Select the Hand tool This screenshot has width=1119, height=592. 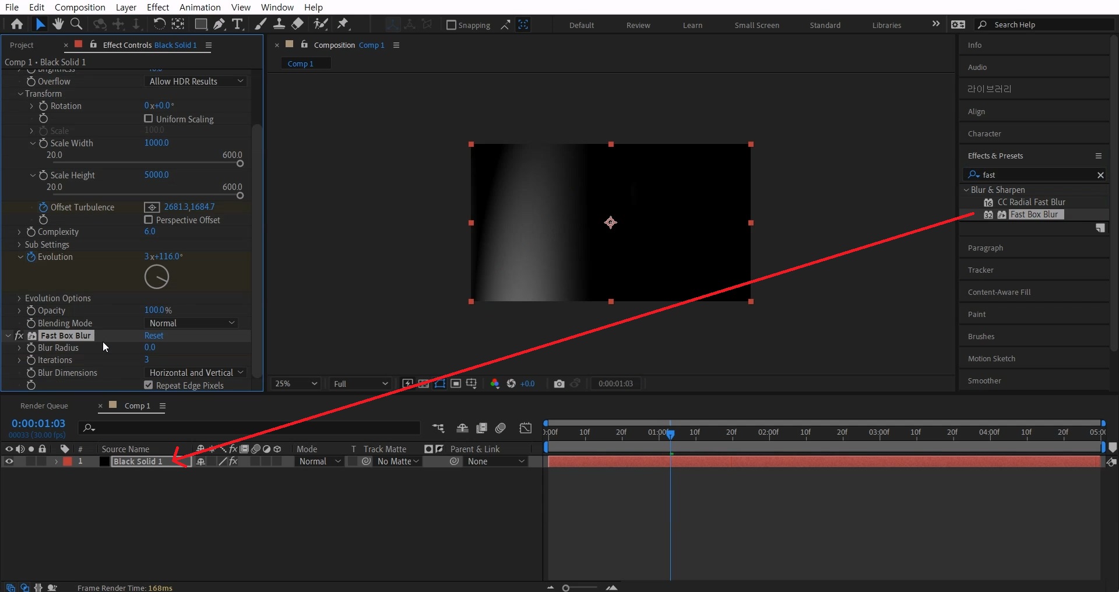(58, 24)
